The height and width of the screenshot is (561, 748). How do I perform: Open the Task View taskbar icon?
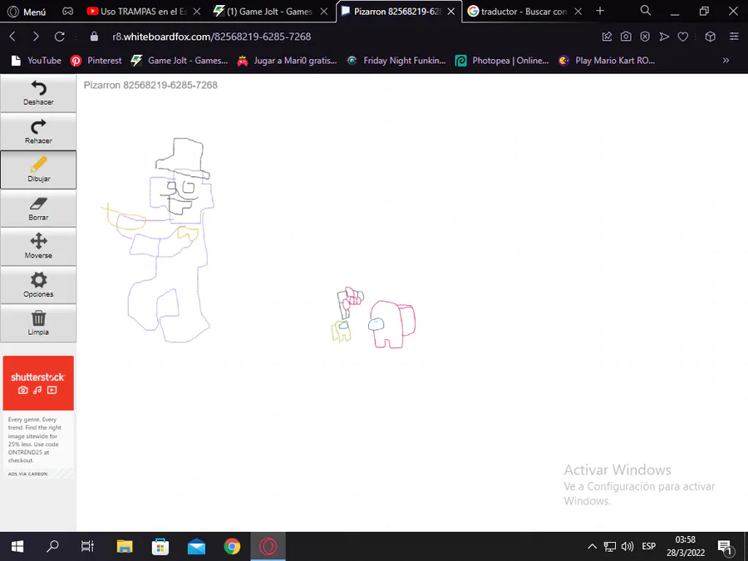87,546
